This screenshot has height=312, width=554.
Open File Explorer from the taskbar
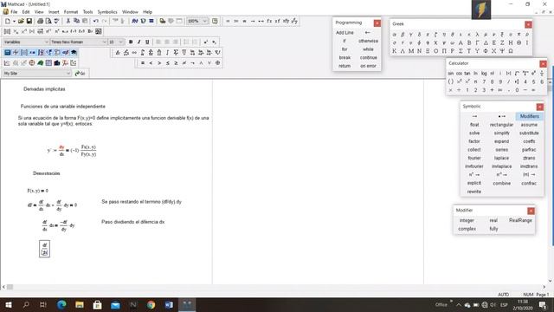point(80,304)
